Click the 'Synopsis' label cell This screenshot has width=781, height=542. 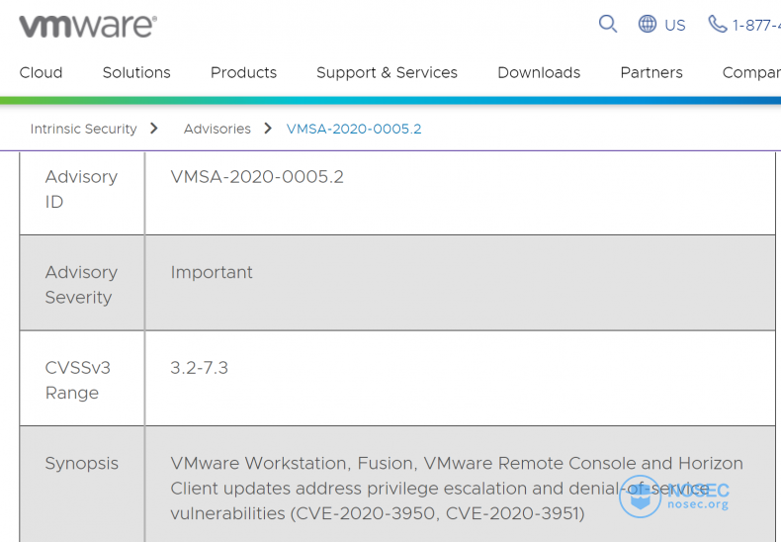coord(82,485)
